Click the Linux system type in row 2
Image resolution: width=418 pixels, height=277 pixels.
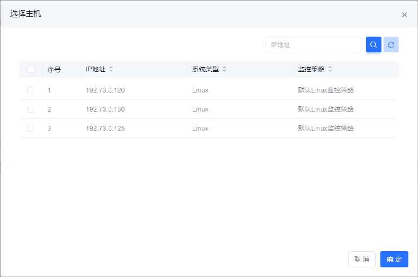point(200,109)
